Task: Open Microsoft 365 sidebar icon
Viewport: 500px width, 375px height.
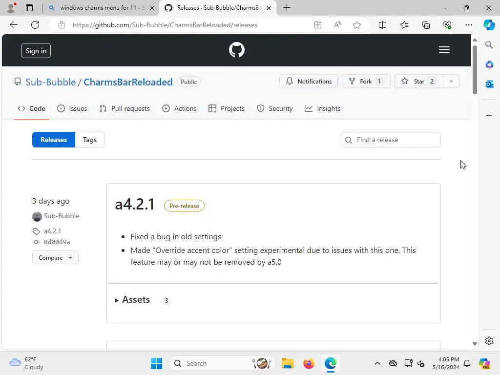Action: 489,64
